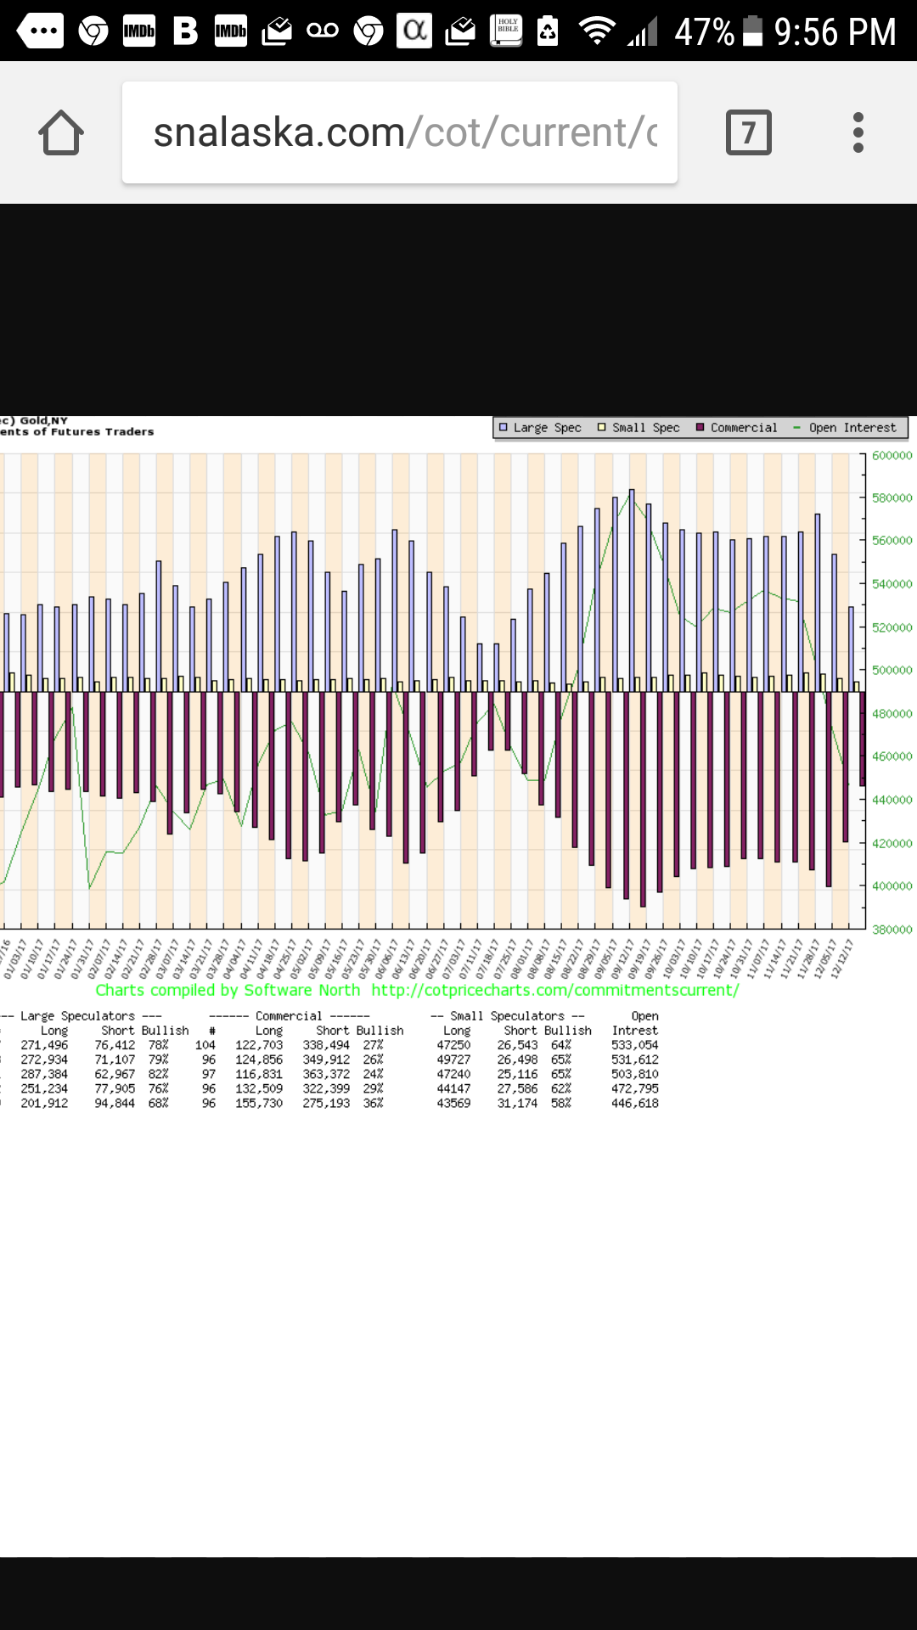Click the Charts compiled by Software North text

point(228,990)
